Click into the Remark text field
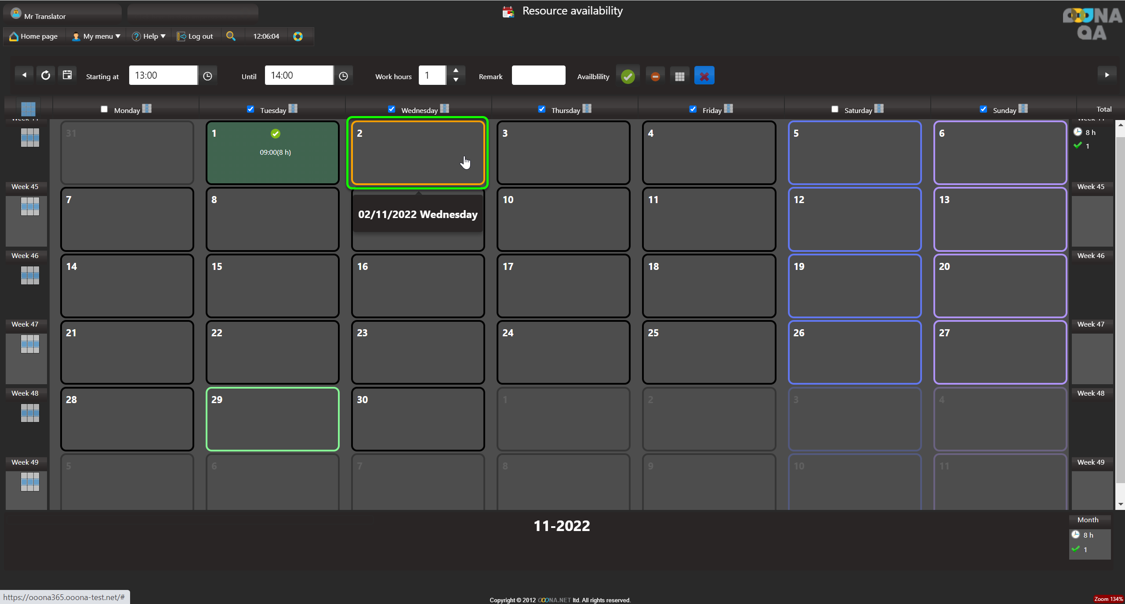Screen dimensions: 1125x604 pyautogui.click(x=538, y=75)
